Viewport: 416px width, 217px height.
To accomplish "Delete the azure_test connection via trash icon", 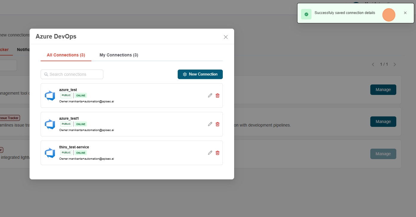I will pos(217,96).
